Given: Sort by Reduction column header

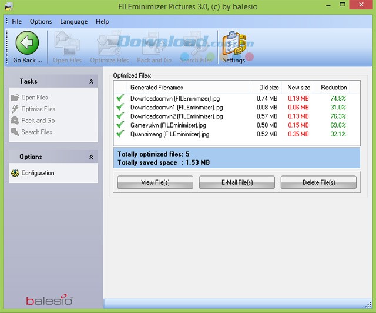Looking at the screenshot, I should (x=331, y=88).
